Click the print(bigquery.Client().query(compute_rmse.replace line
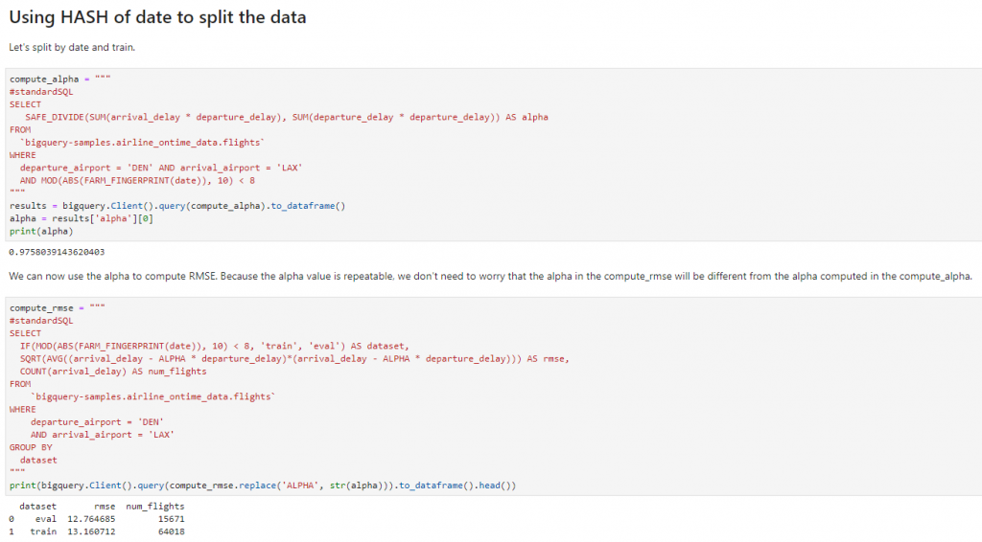Image resolution: width=982 pixels, height=542 pixels. (263, 486)
